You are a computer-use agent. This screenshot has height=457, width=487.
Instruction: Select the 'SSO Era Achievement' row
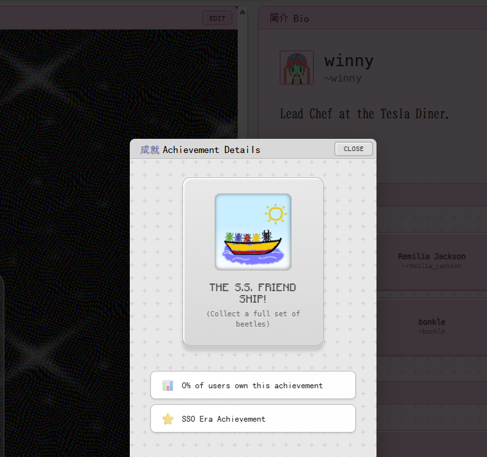click(x=253, y=418)
